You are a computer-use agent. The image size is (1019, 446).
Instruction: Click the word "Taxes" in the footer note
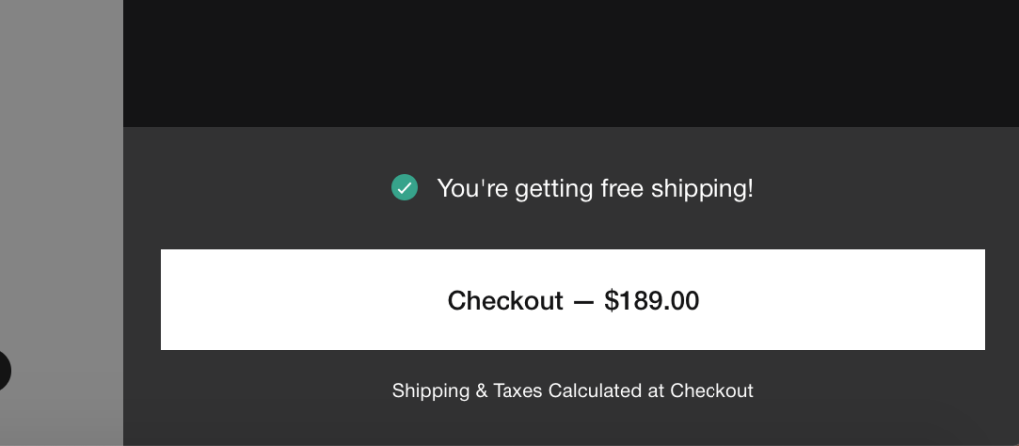point(517,390)
